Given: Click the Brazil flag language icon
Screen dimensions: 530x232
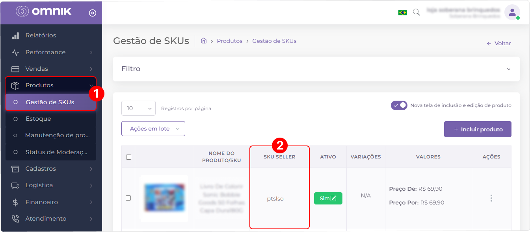Looking at the screenshot, I should (x=403, y=13).
